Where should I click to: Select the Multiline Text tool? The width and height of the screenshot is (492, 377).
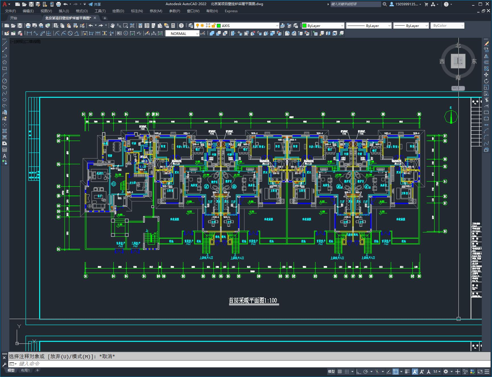pos(5,156)
